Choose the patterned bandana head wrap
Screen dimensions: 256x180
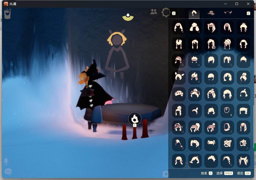tap(179, 94)
